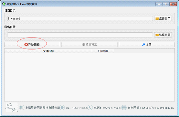The image size is (179, 117).
Task: Select the 扫描结果 column header
Action: point(103,51)
